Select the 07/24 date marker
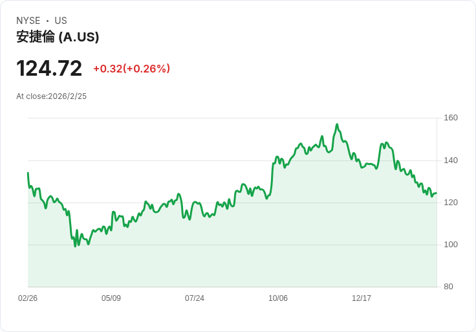476x332 pixels. pos(195,298)
